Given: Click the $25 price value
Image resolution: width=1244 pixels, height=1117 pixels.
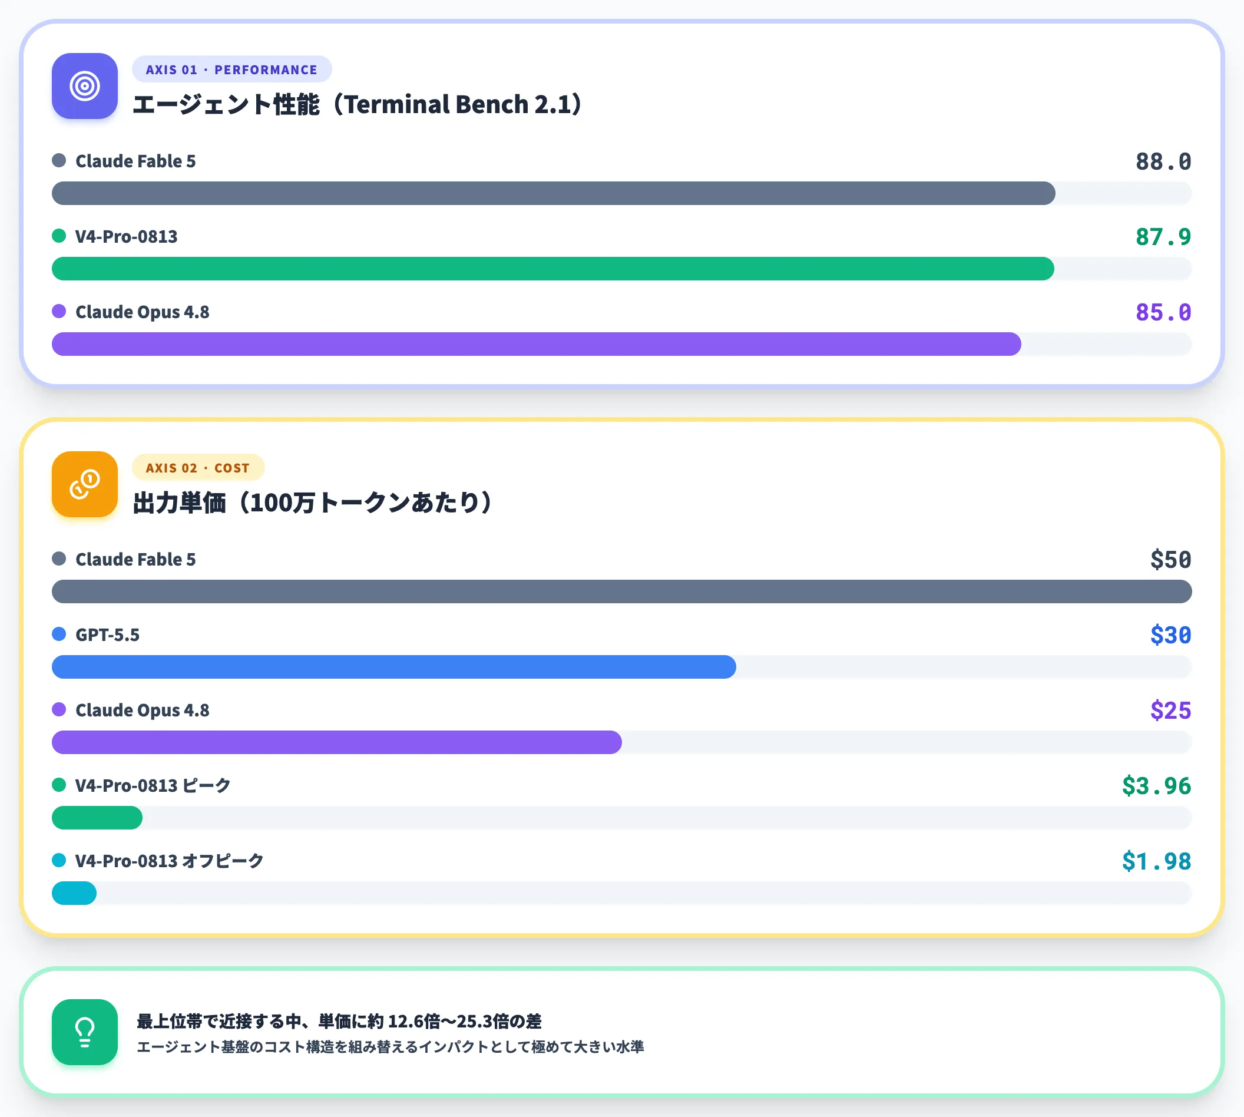Looking at the screenshot, I should pyautogui.click(x=1170, y=710).
